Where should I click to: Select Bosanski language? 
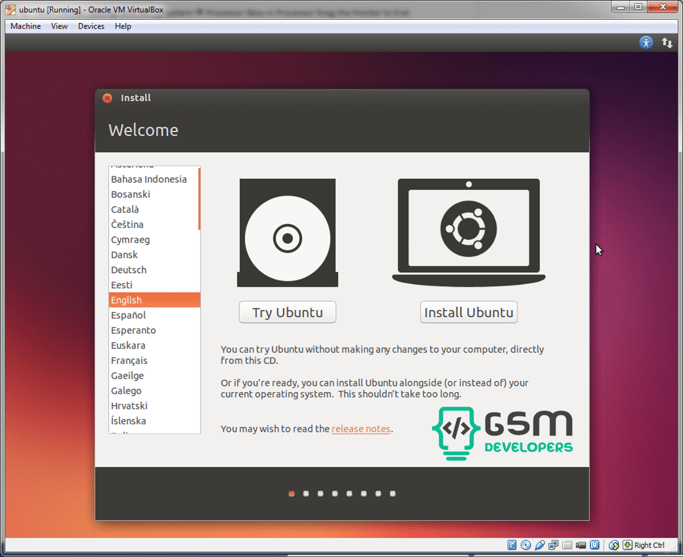point(153,195)
